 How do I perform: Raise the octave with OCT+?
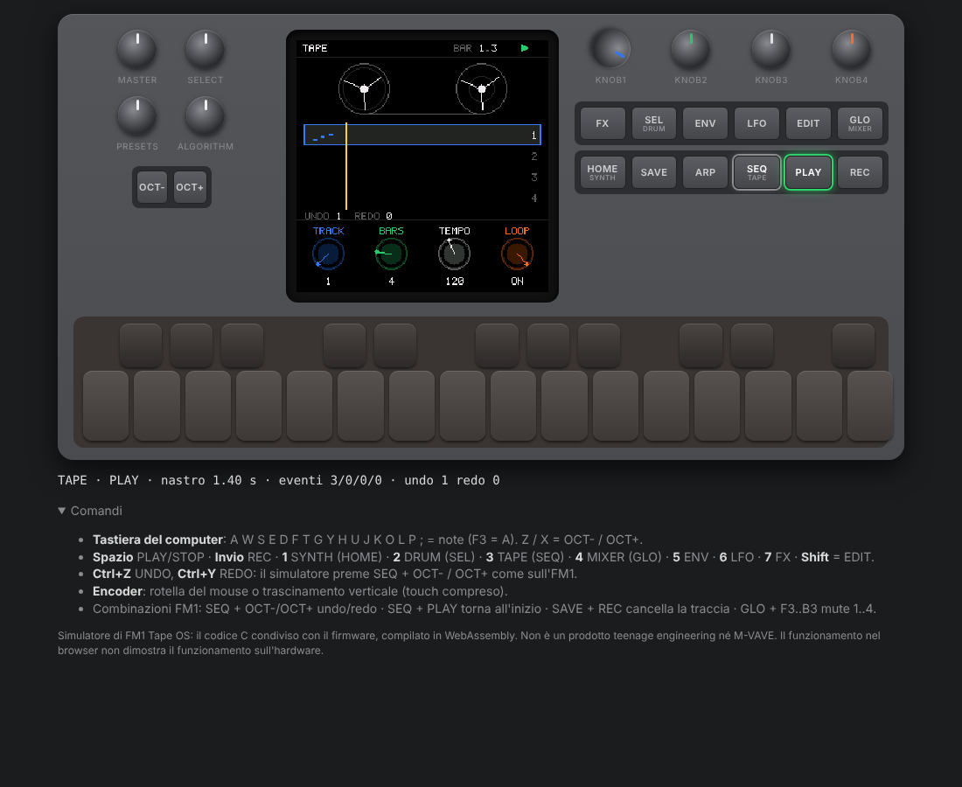pos(190,187)
